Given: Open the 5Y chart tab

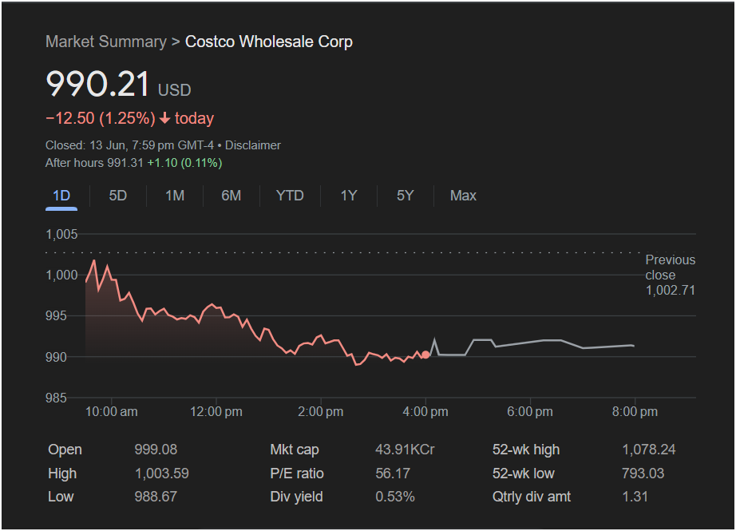Looking at the screenshot, I should [x=405, y=196].
